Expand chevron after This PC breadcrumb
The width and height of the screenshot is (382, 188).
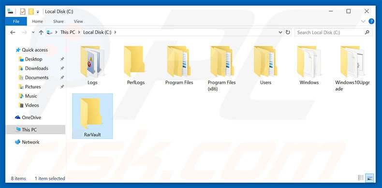[x=79, y=32]
